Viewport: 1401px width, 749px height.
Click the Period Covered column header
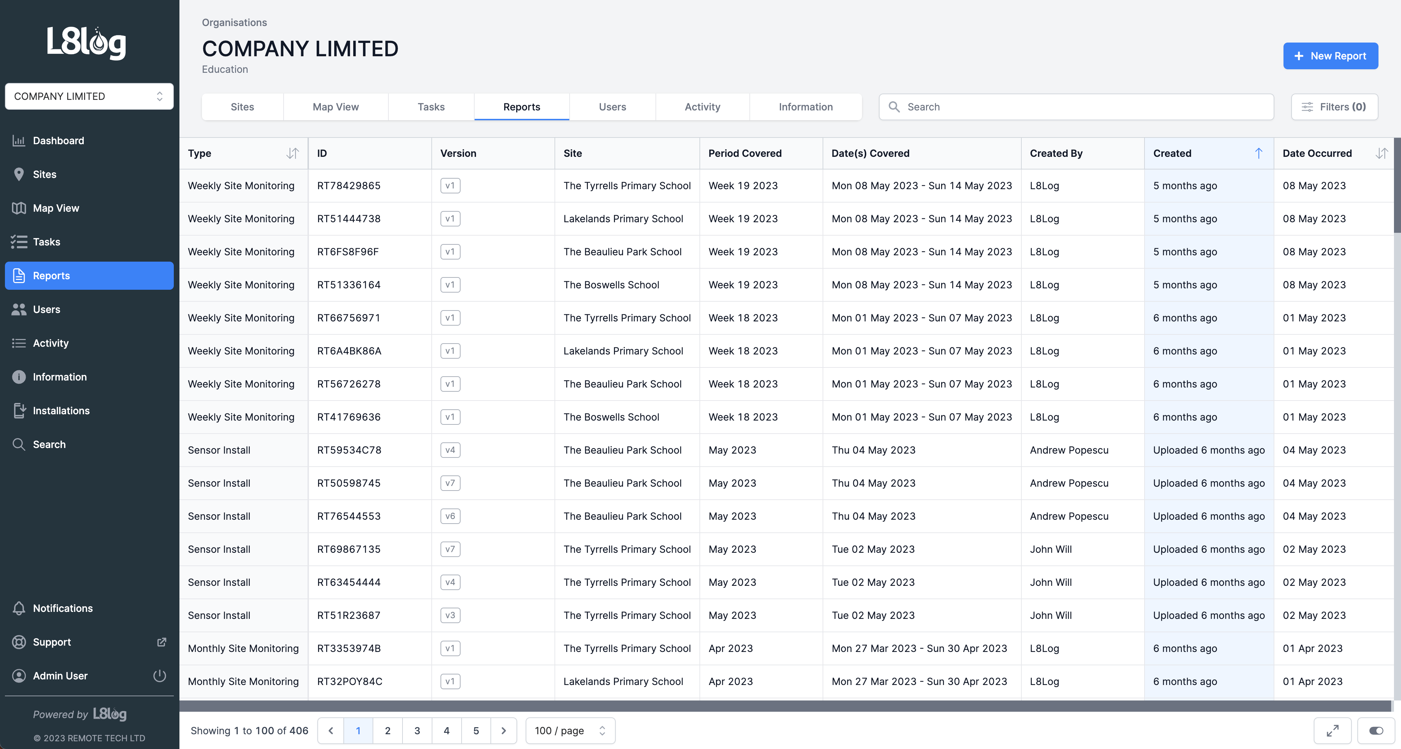tap(761, 153)
